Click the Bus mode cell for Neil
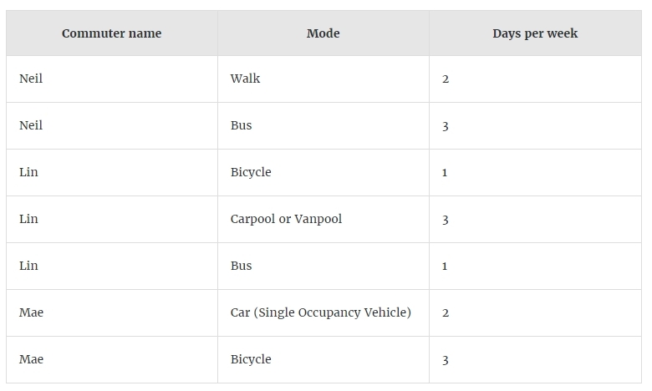This screenshot has height=391, width=652. [323, 126]
